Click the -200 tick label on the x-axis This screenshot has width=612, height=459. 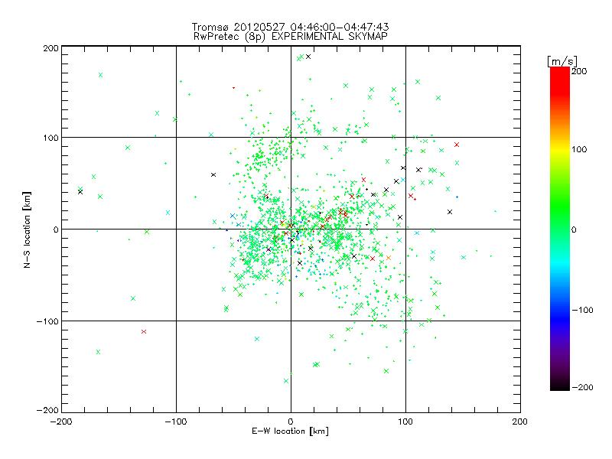coord(61,422)
